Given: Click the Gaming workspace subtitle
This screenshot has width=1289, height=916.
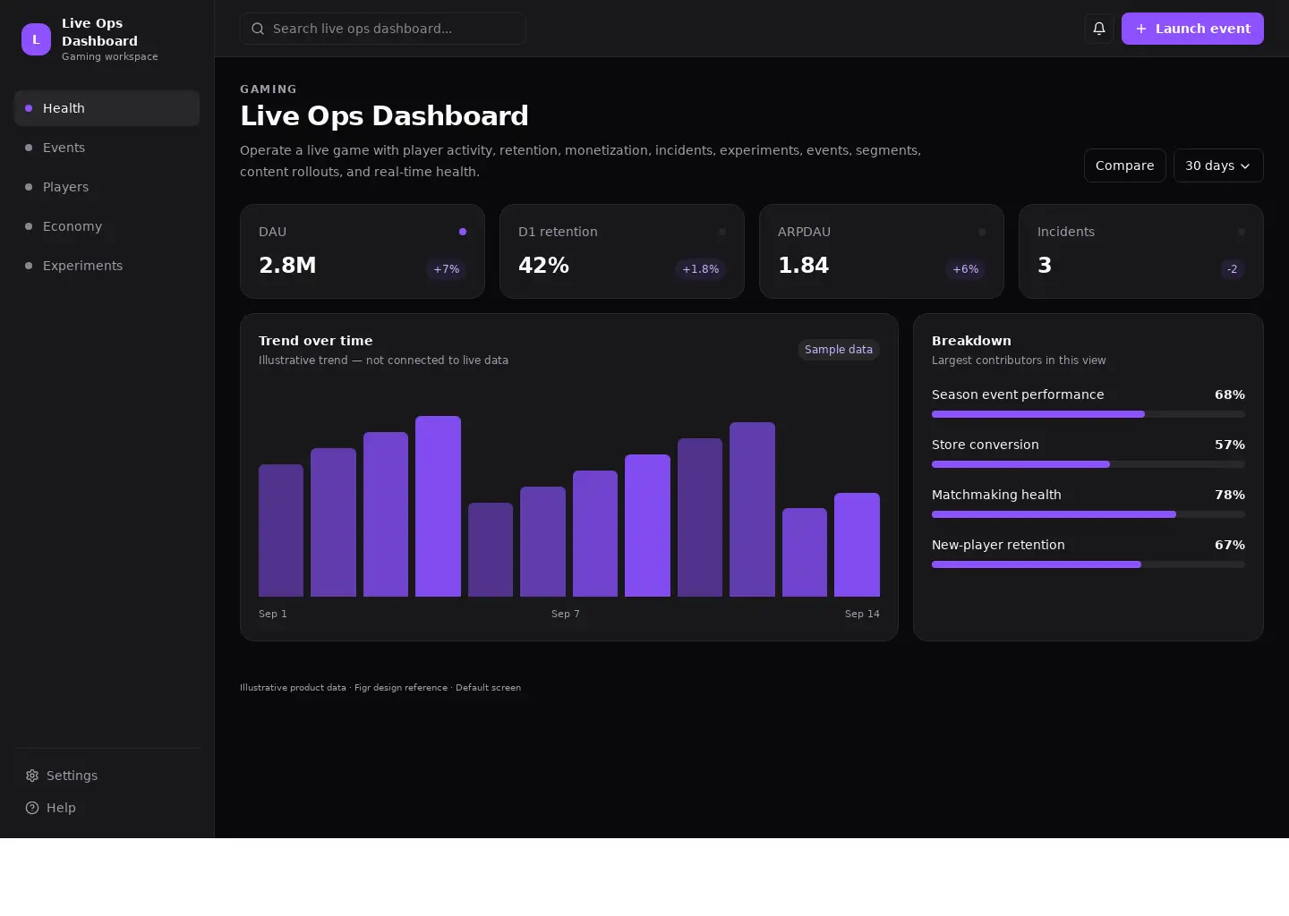Looking at the screenshot, I should coord(110,56).
